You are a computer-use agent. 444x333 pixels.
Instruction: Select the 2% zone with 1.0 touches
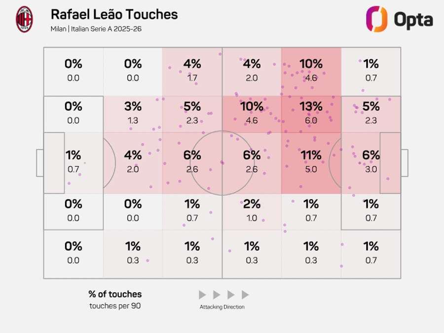[252, 210]
